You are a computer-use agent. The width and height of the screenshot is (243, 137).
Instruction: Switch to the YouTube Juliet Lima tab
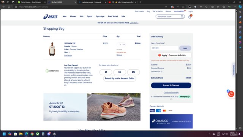(x=122, y=2)
